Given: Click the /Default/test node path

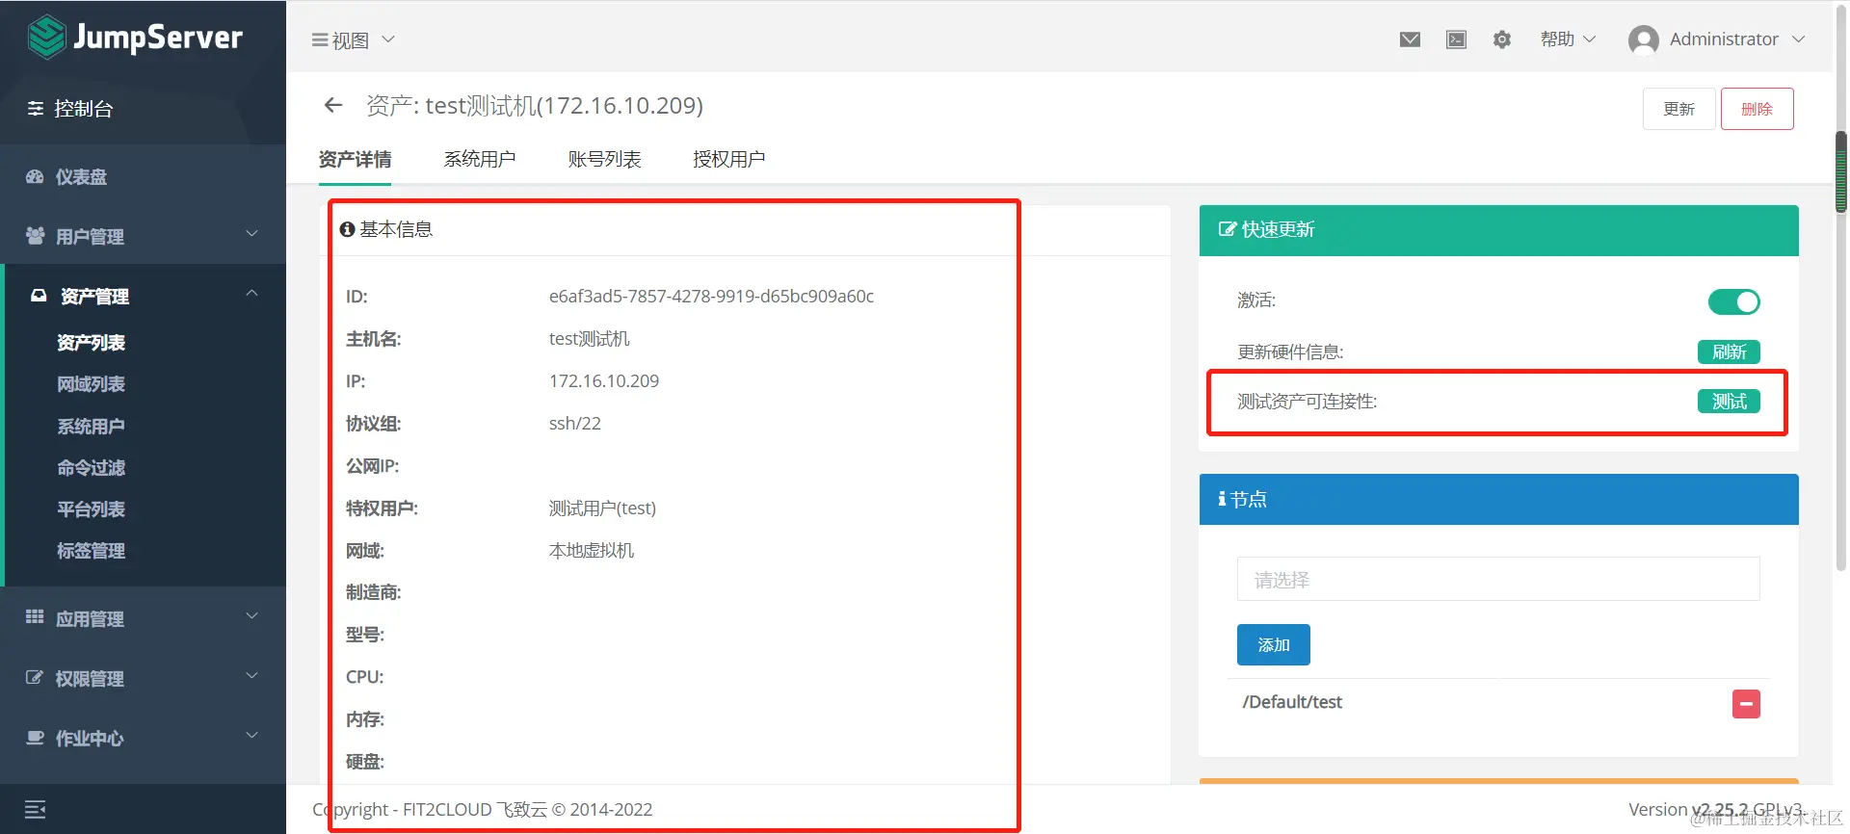Looking at the screenshot, I should point(1292,702).
